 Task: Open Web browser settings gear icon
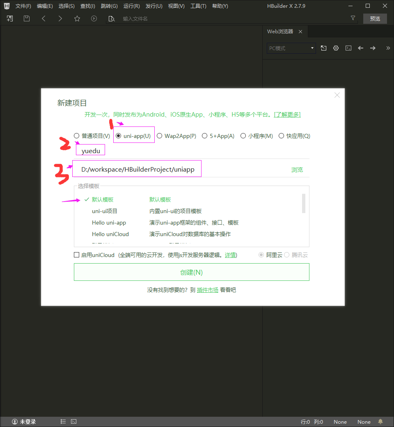(x=336, y=48)
